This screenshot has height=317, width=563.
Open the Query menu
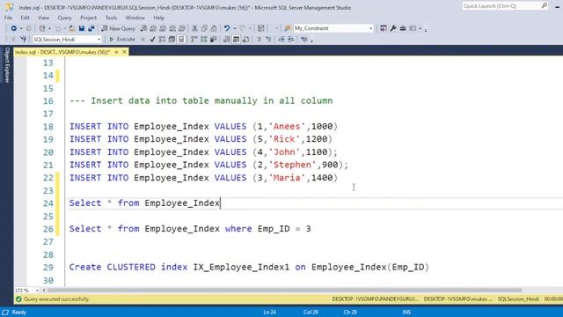click(x=64, y=18)
